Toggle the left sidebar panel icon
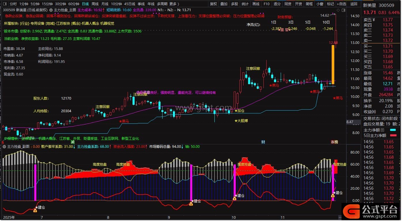 pyautogui.click(x=5, y=4)
